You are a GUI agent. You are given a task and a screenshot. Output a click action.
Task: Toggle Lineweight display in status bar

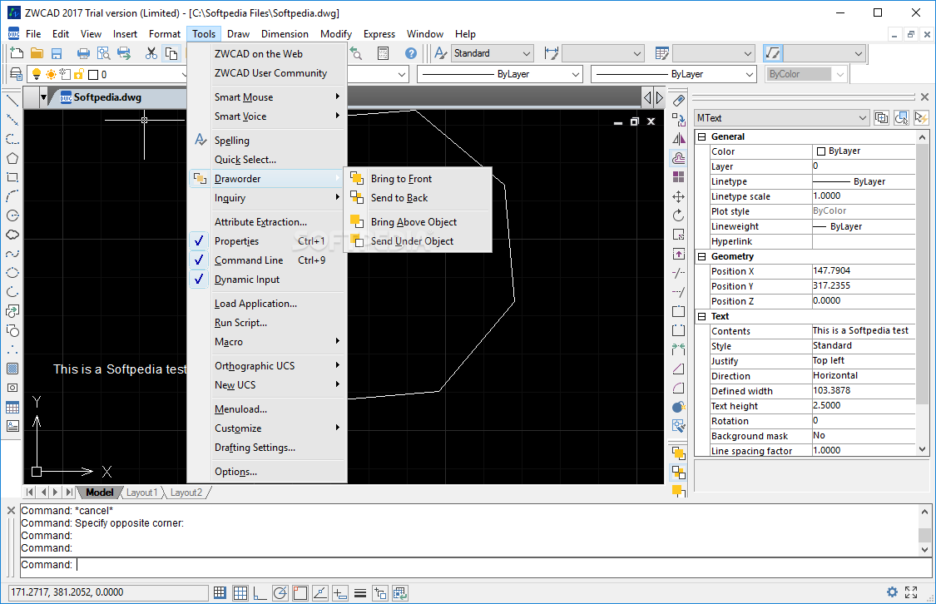coord(360,592)
